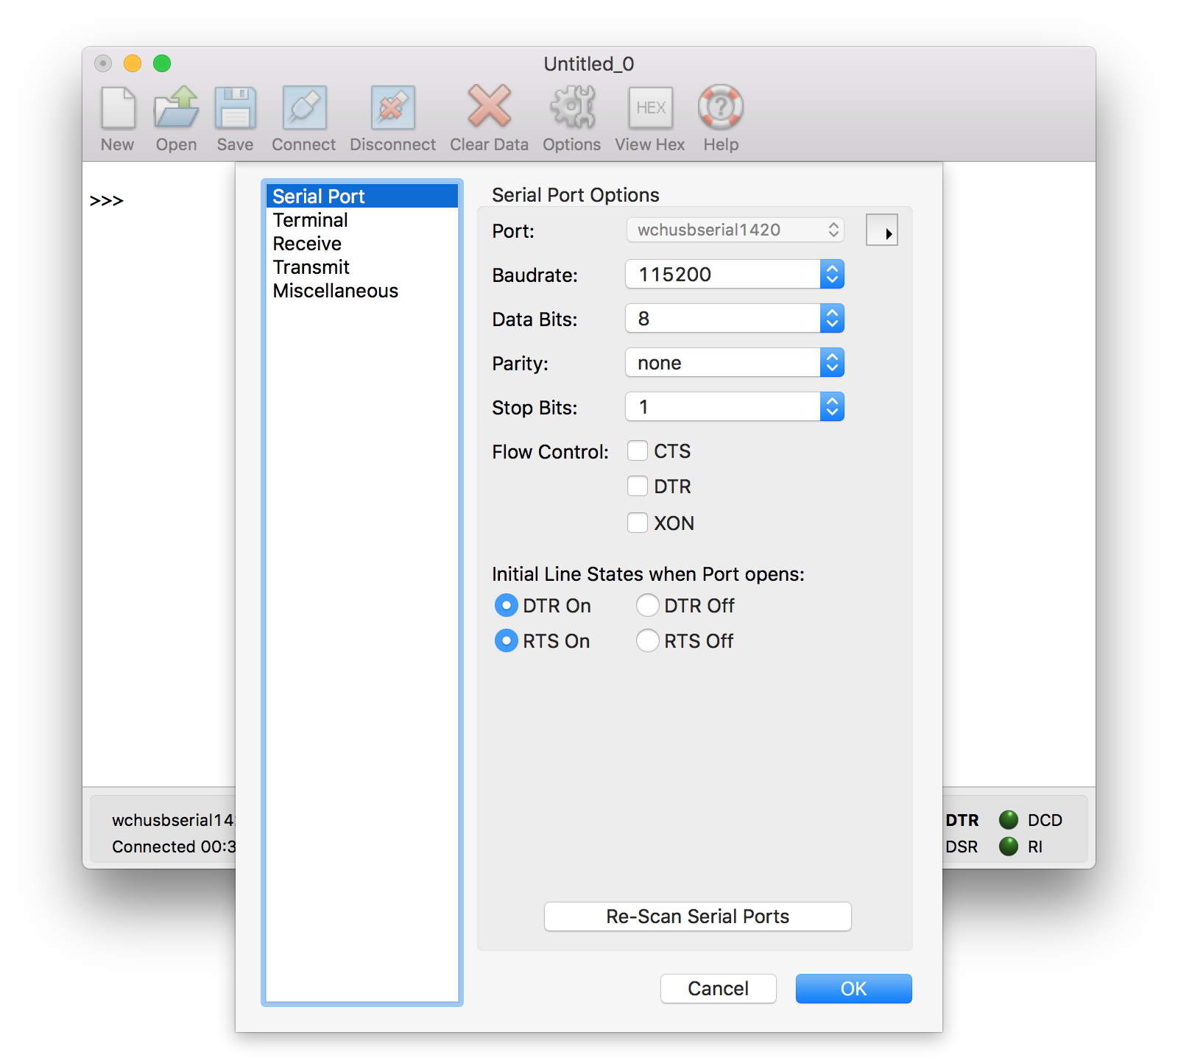Open the Parity dropdown

click(735, 362)
